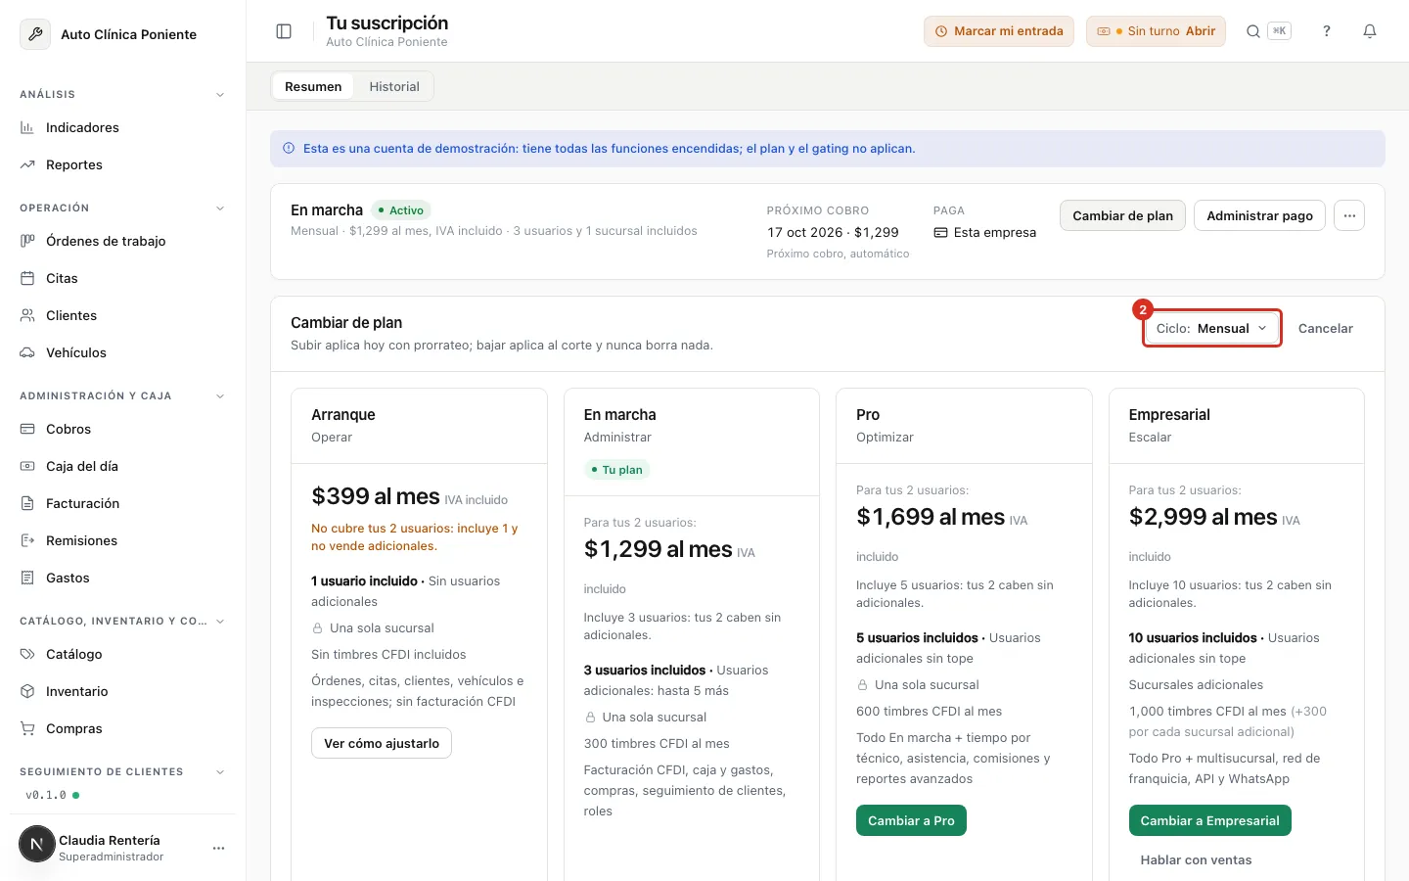Click Cambiar a Empresarial button
This screenshot has width=1409, height=881.
coord(1210,820)
